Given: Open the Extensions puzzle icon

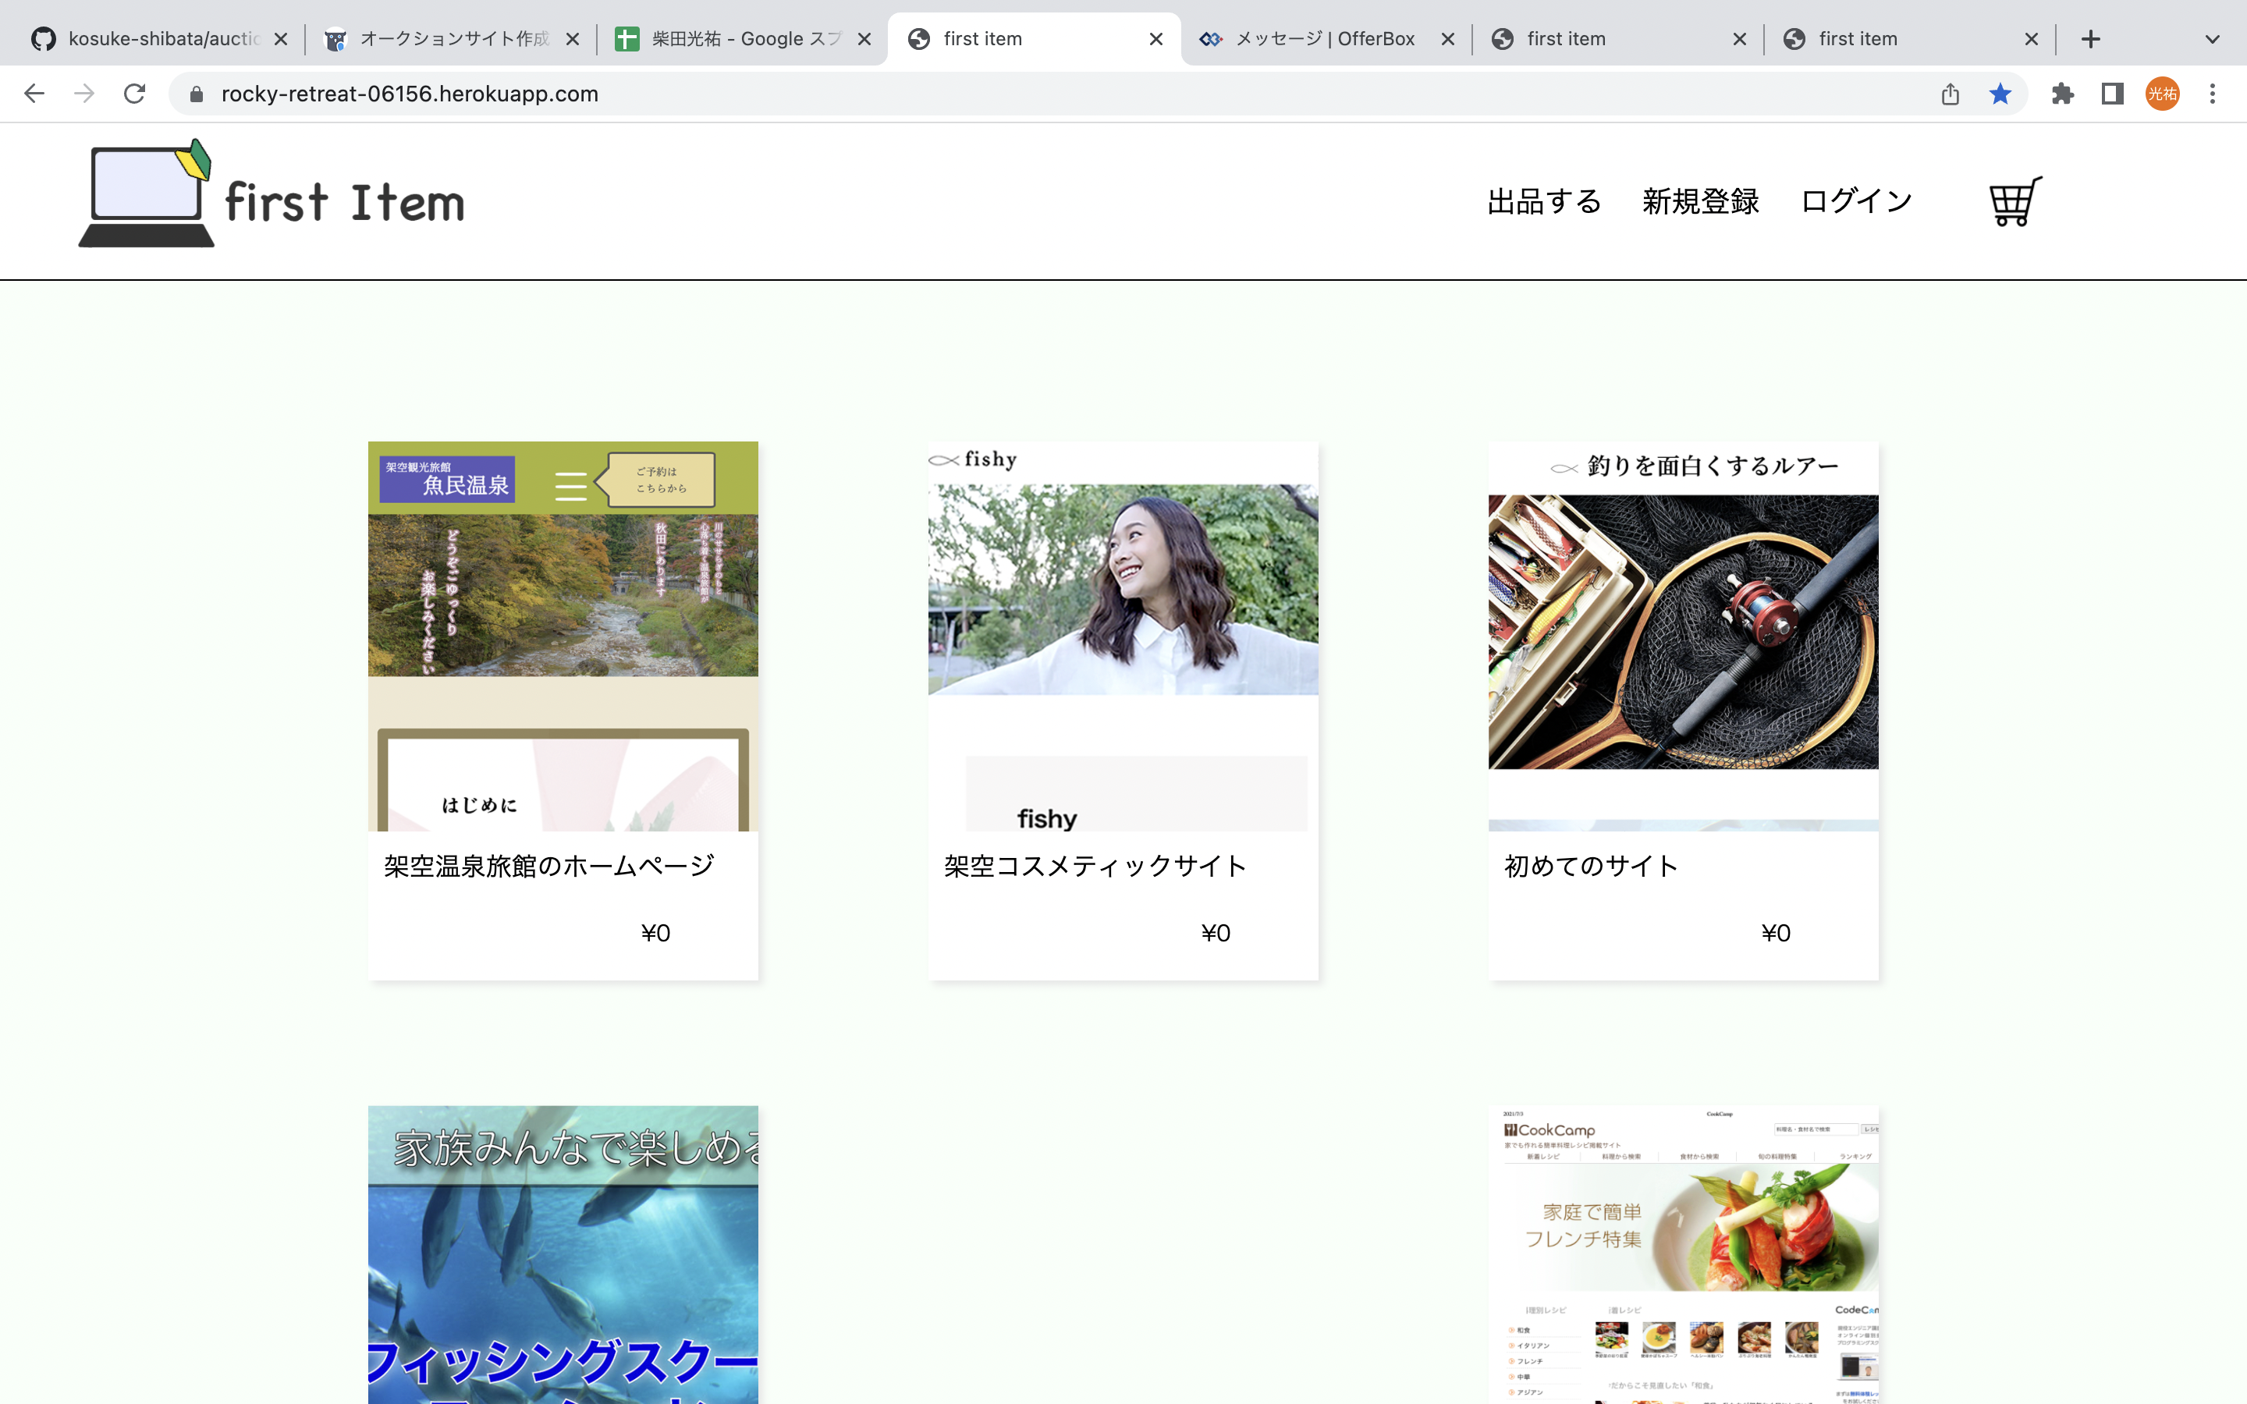Looking at the screenshot, I should pyautogui.click(x=2062, y=94).
